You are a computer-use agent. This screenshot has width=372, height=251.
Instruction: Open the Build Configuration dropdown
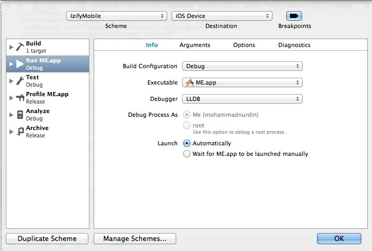(242, 66)
